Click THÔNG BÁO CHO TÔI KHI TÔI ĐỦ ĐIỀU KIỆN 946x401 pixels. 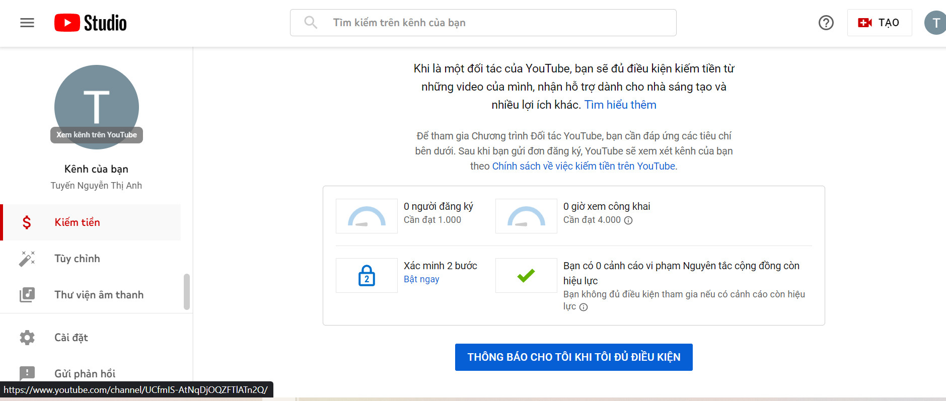coord(574,357)
